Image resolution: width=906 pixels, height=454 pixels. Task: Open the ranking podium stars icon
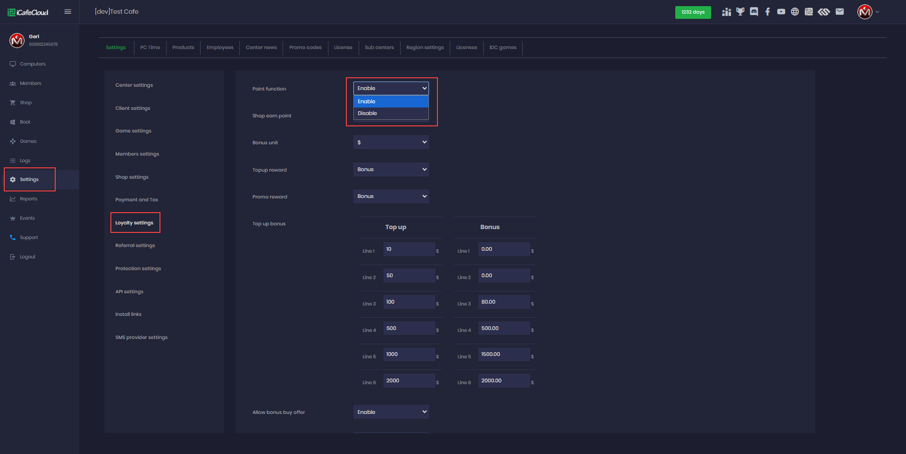726,12
